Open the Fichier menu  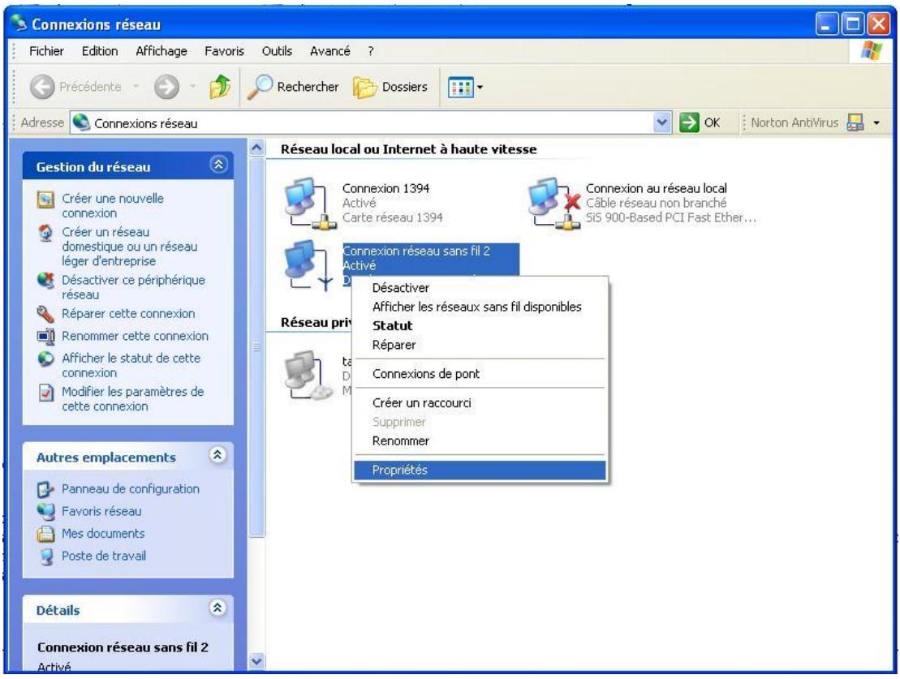[46, 51]
